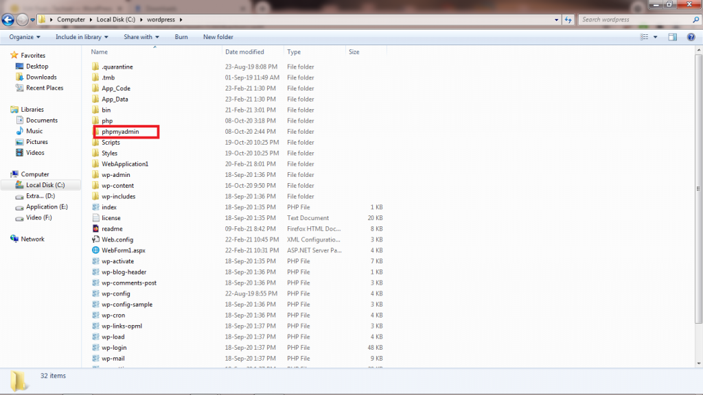Click the Change your view icon
This screenshot has width=703, height=395.
click(644, 37)
